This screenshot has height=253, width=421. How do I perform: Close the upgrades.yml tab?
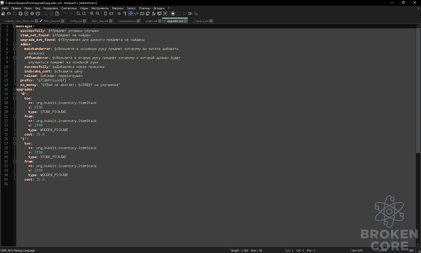pos(185,21)
